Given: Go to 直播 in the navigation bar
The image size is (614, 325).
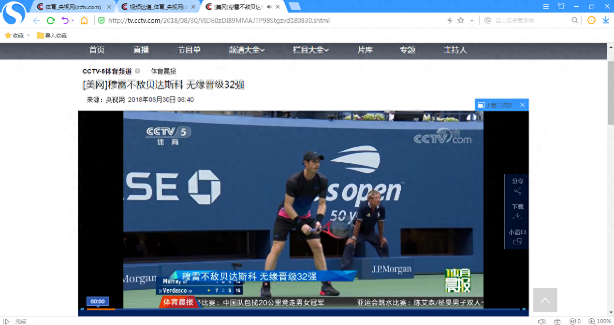Looking at the screenshot, I should click(x=141, y=50).
